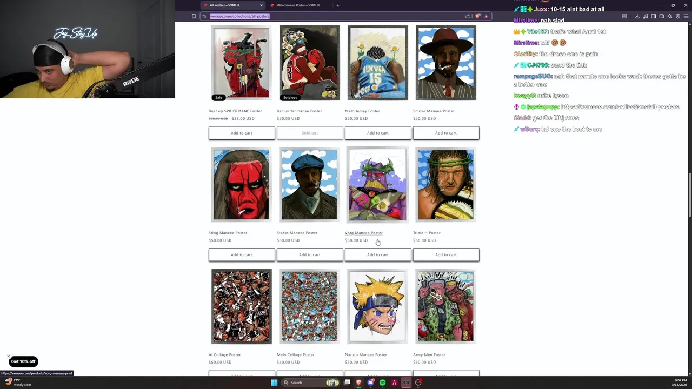Switch to Melomaneee Poster – VXMEEE tab
Viewport: 692px width, 389px height.
[x=298, y=5]
